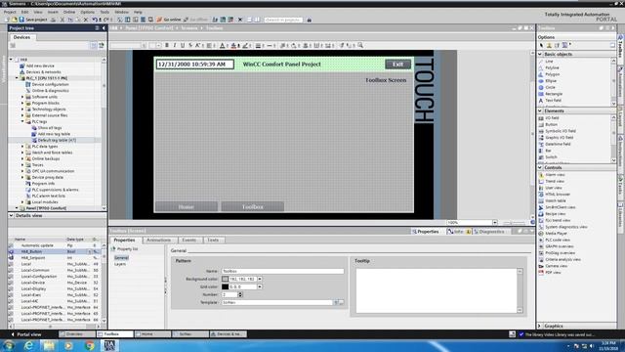Collapse the Controls palette
The height and width of the screenshot is (352, 625).
[540, 167]
